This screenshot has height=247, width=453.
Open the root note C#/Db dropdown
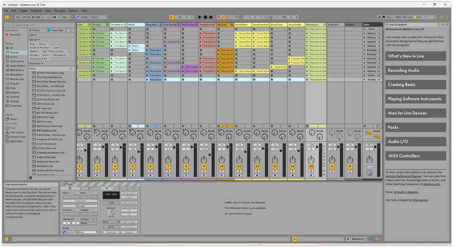85,17
